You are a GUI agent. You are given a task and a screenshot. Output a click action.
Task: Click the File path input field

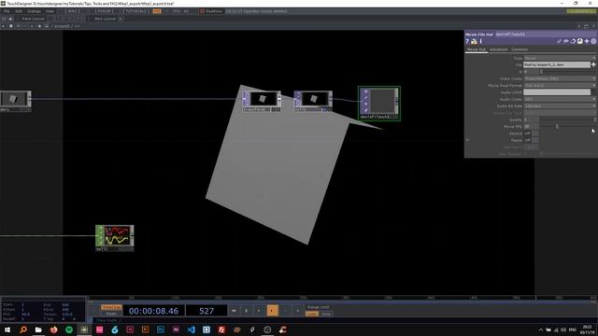click(x=557, y=64)
